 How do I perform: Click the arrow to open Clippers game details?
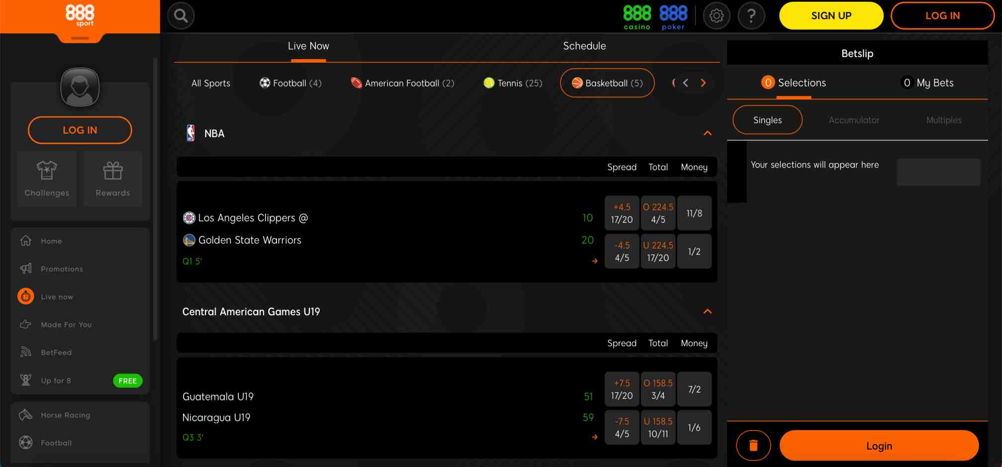pos(595,261)
